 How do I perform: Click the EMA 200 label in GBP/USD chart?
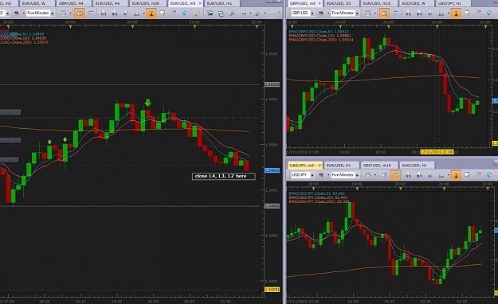click(x=321, y=40)
